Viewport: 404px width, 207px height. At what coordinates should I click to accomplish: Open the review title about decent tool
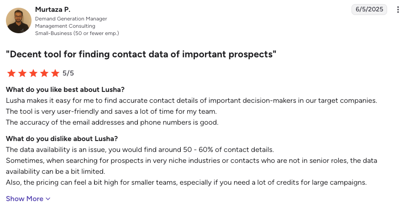[x=141, y=54]
